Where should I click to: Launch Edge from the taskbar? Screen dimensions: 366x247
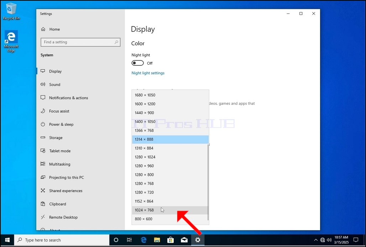point(143,240)
